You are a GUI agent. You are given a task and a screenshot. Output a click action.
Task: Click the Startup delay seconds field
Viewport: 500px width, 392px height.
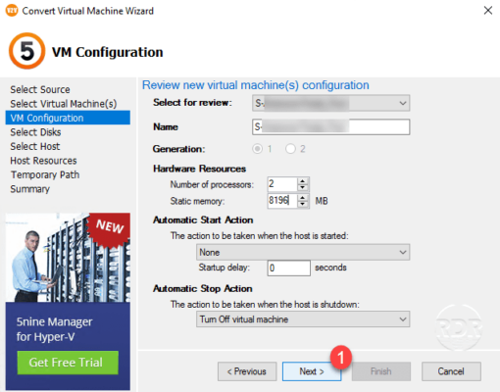(x=288, y=268)
